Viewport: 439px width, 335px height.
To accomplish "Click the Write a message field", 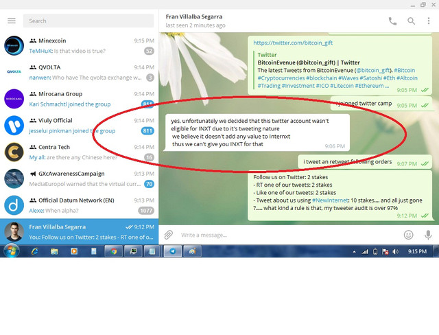I will click(x=288, y=235).
